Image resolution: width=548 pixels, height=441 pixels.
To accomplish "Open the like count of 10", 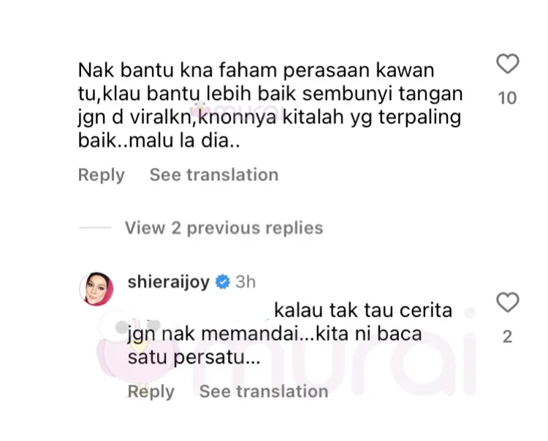I will coord(507,98).
